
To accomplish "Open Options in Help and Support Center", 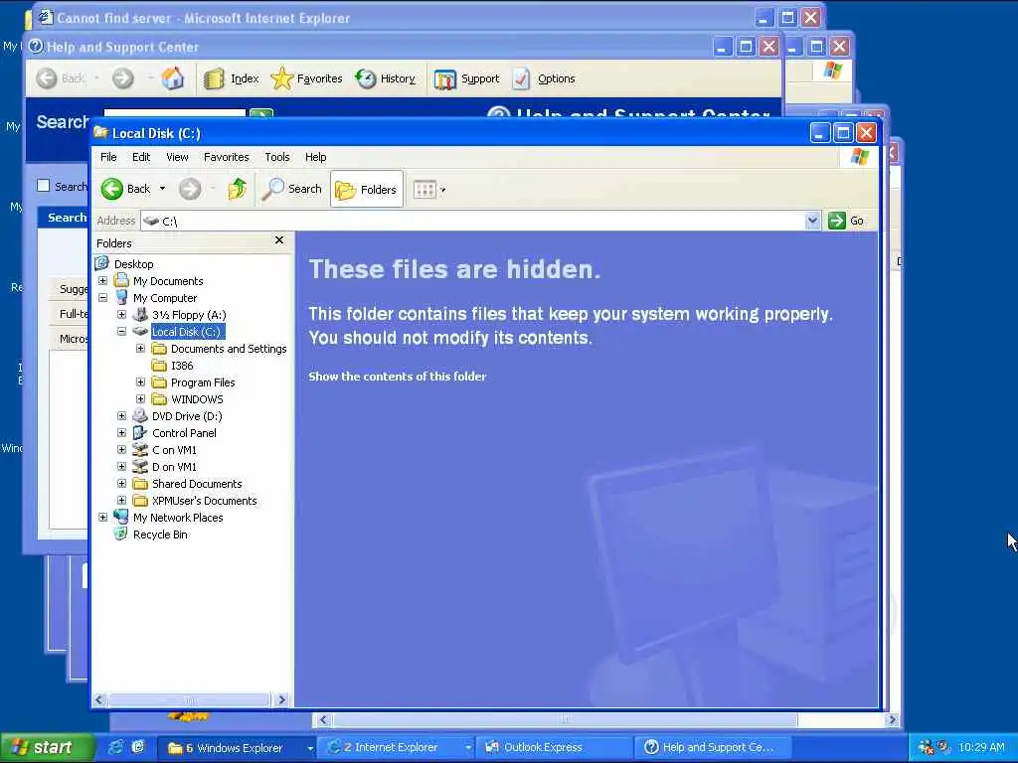I will tap(544, 78).
